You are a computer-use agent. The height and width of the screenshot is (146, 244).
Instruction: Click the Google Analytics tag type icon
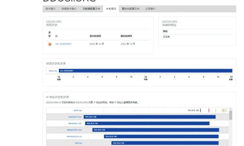50,44
